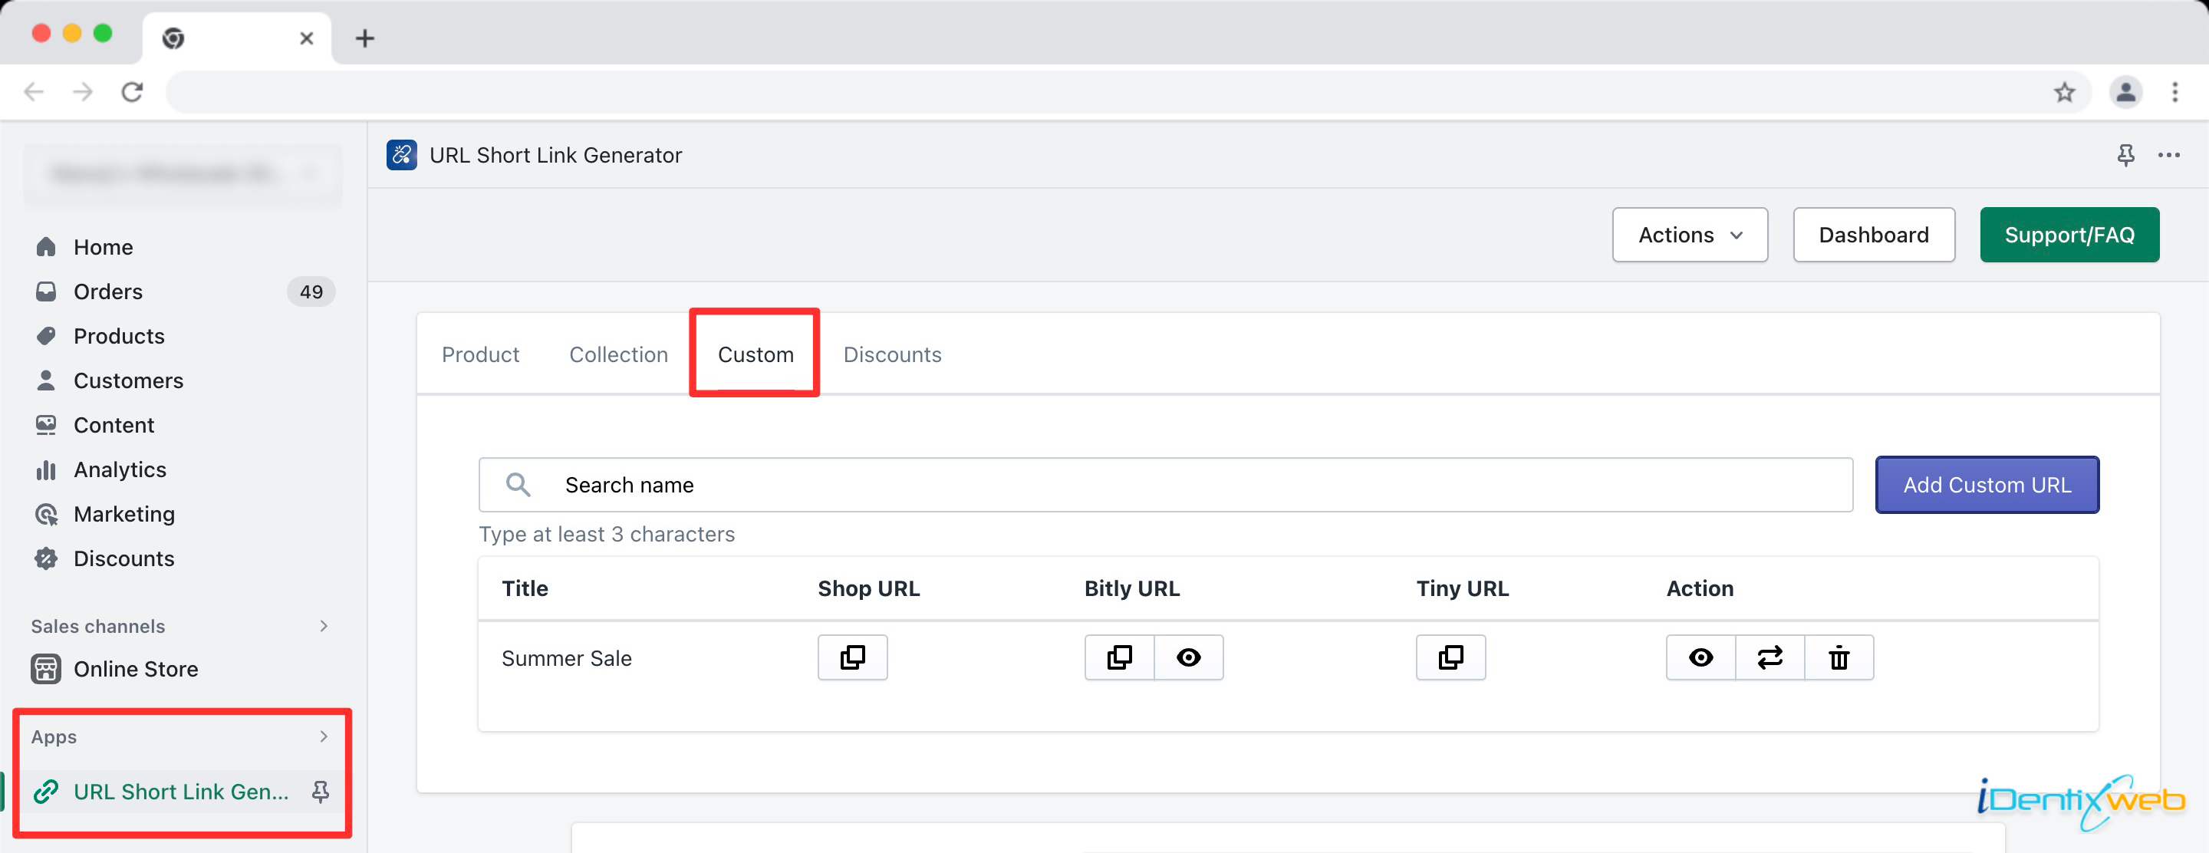The width and height of the screenshot is (2209, 853).
Task: Click the Action column header
Action: (1700, 589)
